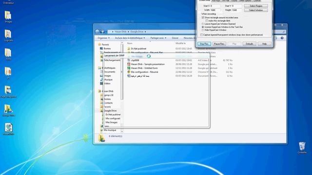Switch to the Hot Keys tab in HyperCam
This screenshot has height=175, width=312.
click(x=216, y=1)
